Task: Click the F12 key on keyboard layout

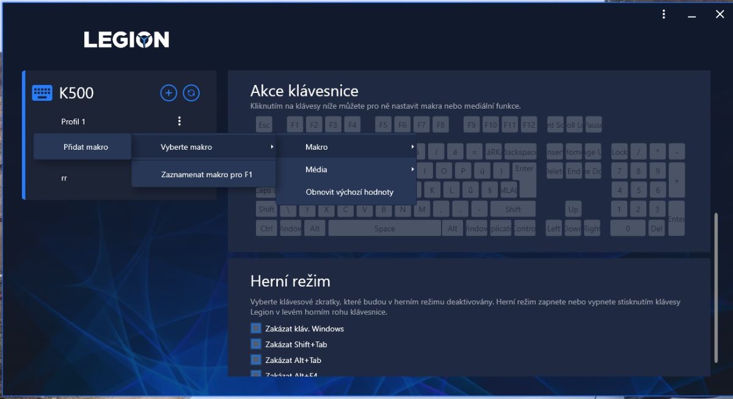Action: click(529, 125)
